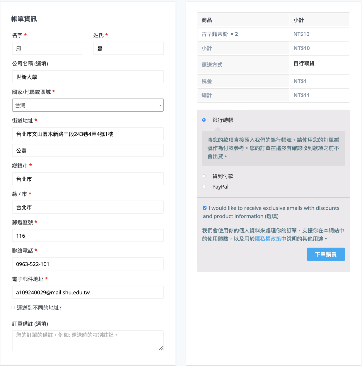
Task: Select the 銀行轉帳 payment radio button
Action: [x=204, y=120]
